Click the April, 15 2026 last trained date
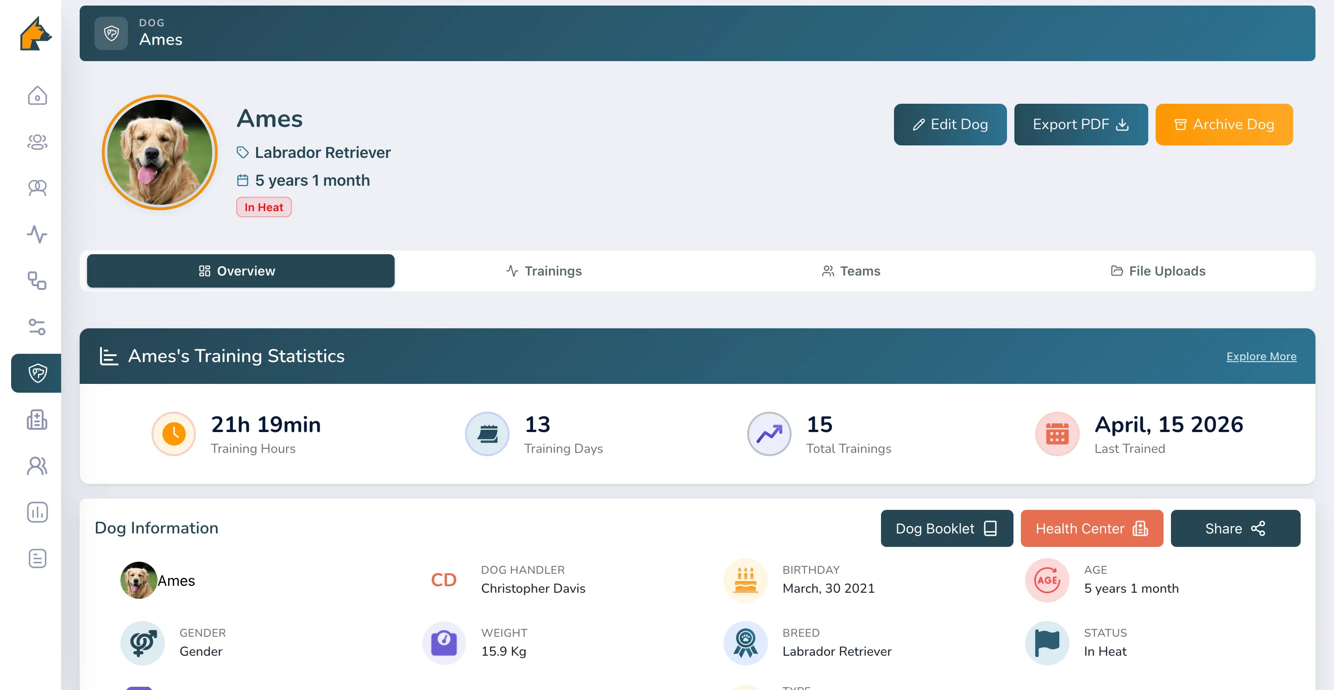The image size is (1334, 690). 1168,425
